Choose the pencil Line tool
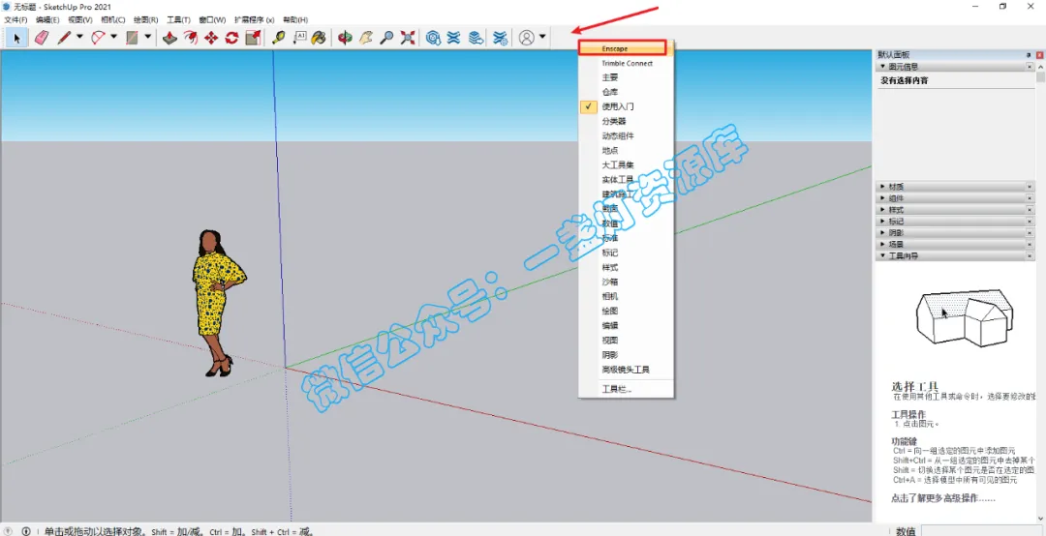1046x536 pixels. tap(64, 38)
